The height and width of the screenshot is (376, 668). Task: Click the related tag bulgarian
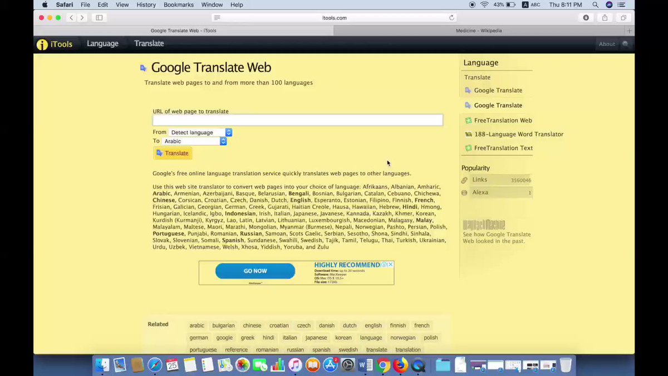pos(223,325)
